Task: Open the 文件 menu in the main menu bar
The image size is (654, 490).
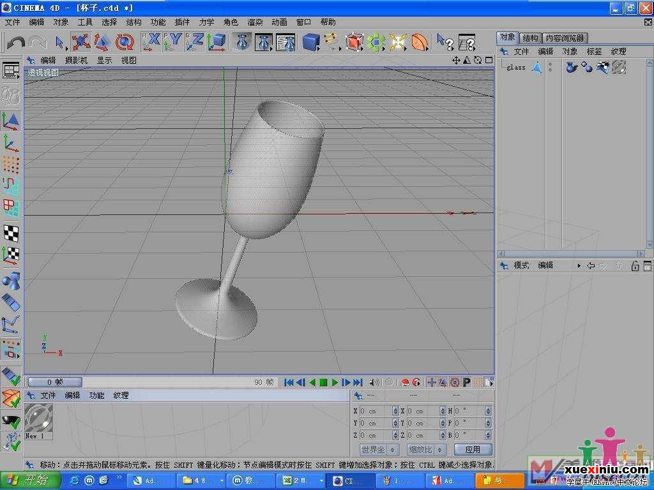Action: pyautogui.click(x=13, y=22)
